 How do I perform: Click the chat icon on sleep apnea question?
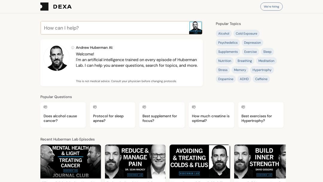(95, 107)
